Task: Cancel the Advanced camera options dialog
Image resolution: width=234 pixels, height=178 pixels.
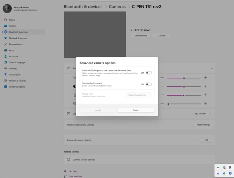Action: pyautogui.click(x=136, y=110)
